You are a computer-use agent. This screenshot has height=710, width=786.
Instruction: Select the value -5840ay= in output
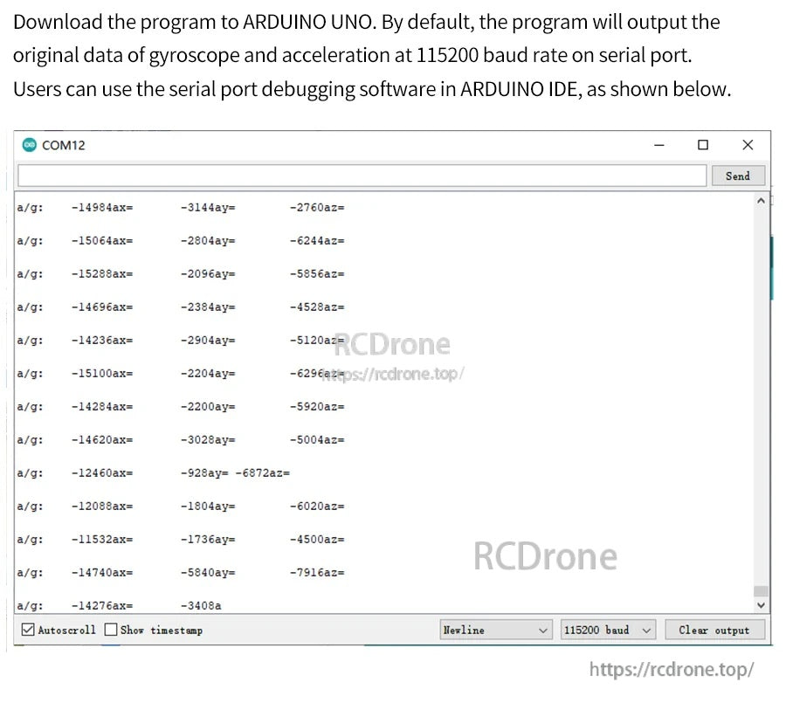point(208,573)
